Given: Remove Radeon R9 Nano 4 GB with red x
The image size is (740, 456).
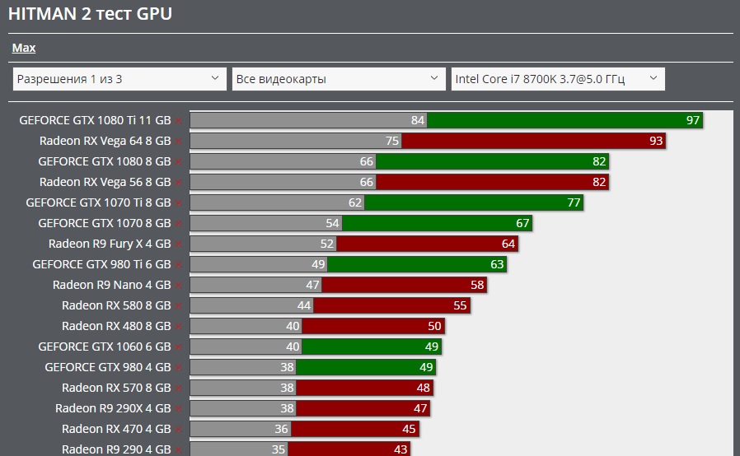Looking at the screenshot, I should (x=178, y=286).
